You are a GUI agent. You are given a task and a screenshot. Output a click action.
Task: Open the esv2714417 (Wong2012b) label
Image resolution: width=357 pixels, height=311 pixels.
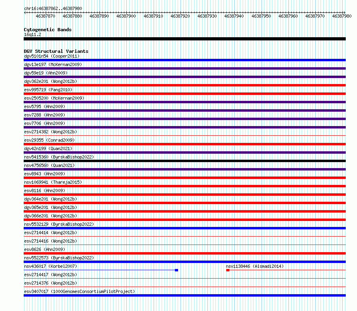point(51,275)
